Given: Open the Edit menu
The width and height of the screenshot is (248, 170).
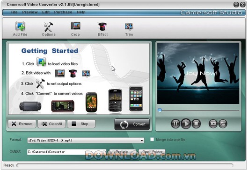Looking at the screenshot, I should (46, 12).
